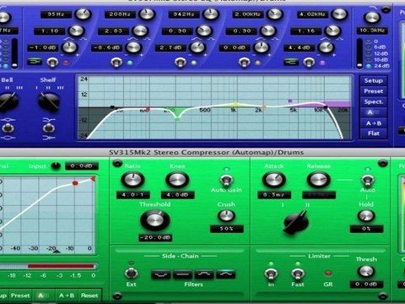
Task: Toggle the Limiter In switch
Action: pos(271,274)
